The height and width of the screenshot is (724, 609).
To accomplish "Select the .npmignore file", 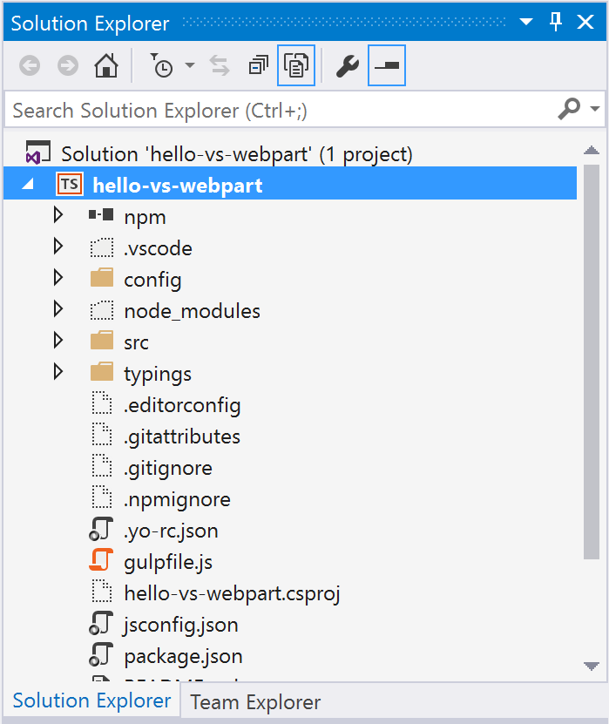I will point(177,500).
